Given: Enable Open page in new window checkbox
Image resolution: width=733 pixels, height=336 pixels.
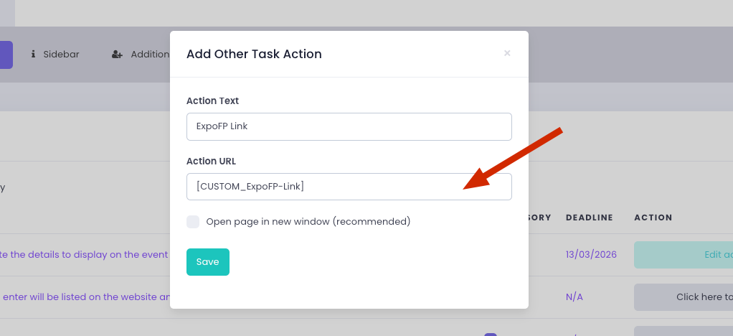Looking at the screenshot, I should click(x=193, y=222).
